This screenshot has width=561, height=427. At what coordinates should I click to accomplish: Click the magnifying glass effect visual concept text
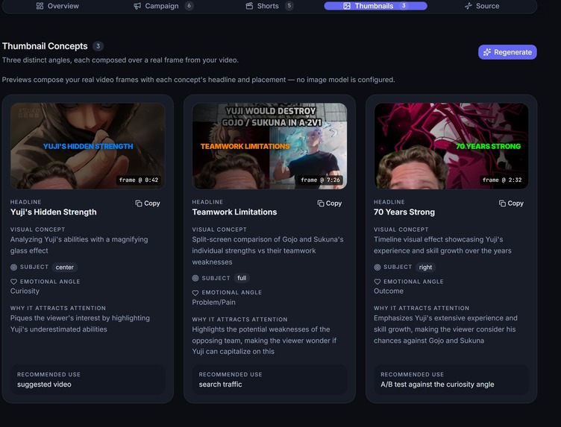tap(79, 245)
